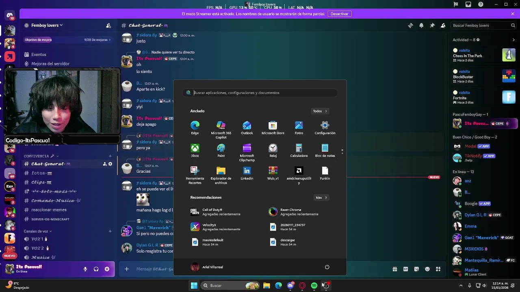Focus Start menu search field
Viewport: 520px width, 292px height.
(x=260, y=92)
